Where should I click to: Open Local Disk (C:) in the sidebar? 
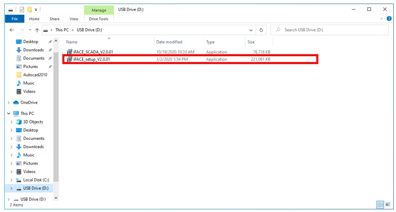(36, 180)
